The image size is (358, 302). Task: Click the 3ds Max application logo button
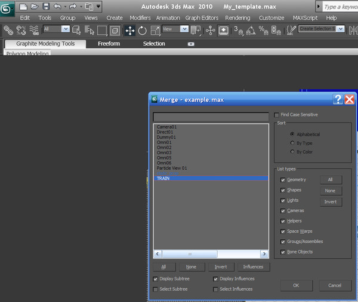[x=7, y=9]
